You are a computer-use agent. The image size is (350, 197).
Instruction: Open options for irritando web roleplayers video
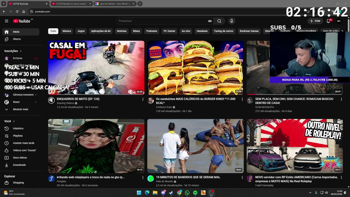143,178
